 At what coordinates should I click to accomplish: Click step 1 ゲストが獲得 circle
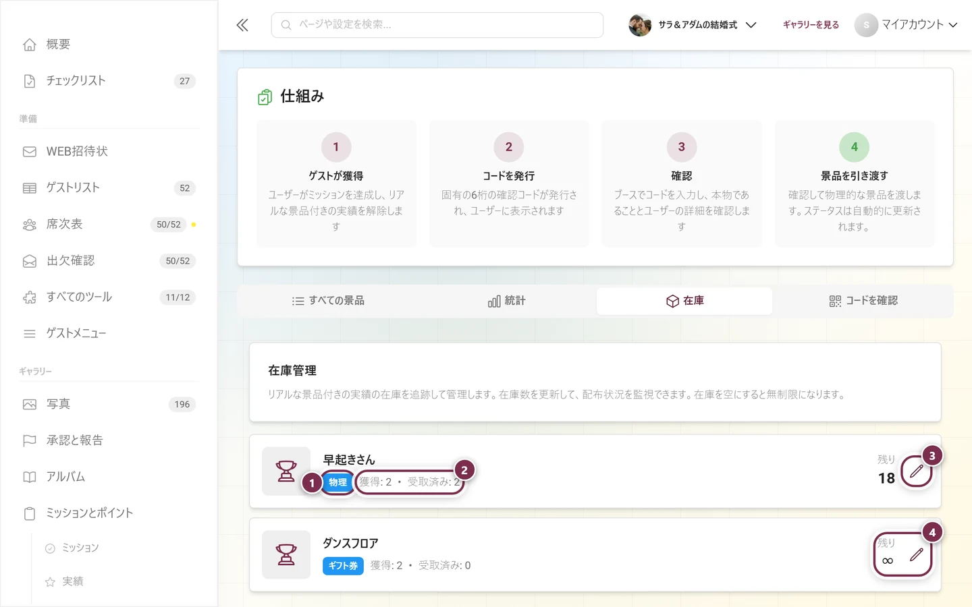(x=336, y=147)
